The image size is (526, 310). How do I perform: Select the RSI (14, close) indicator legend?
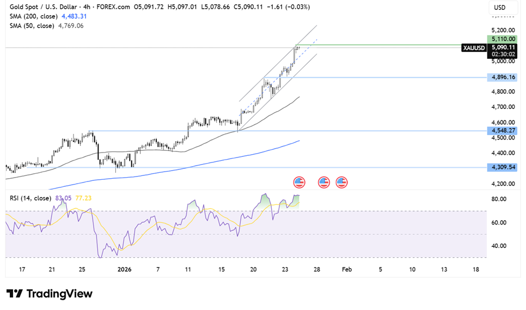tap(30, 198)
